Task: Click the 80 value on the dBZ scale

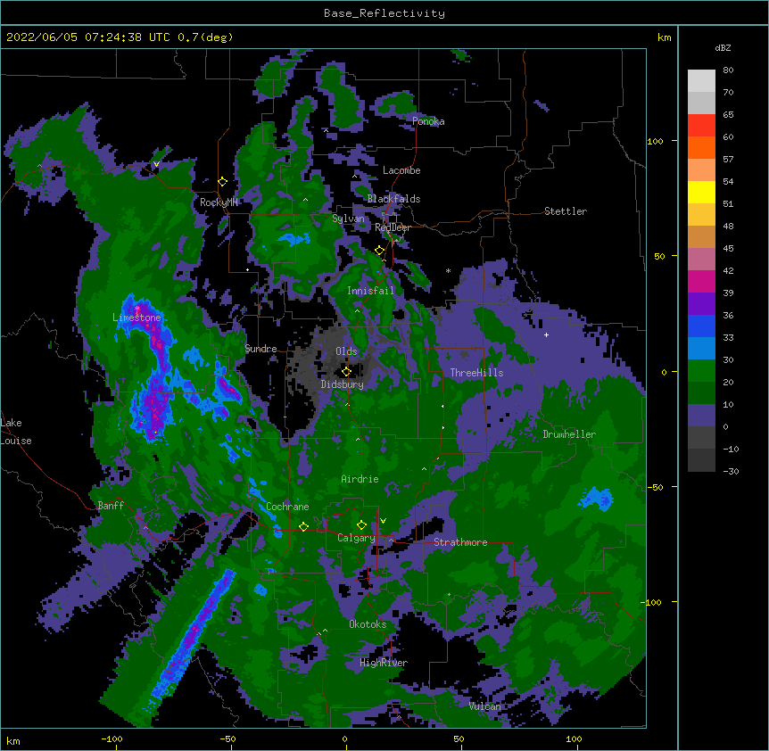Action: point(728,70)
